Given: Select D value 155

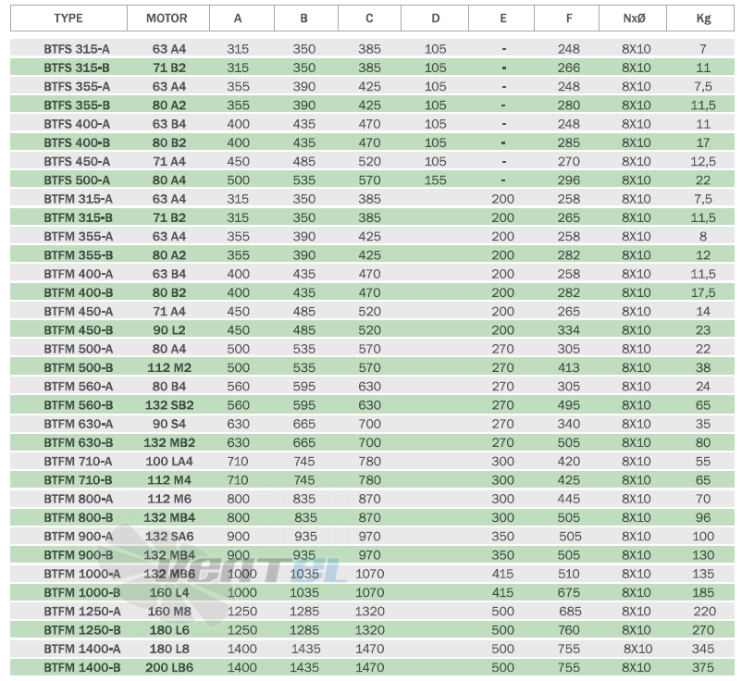Looking at the screenshot, I should click(x=435, y=180).
